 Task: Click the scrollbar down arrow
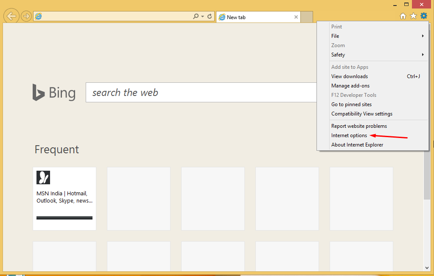click(427, 268)
